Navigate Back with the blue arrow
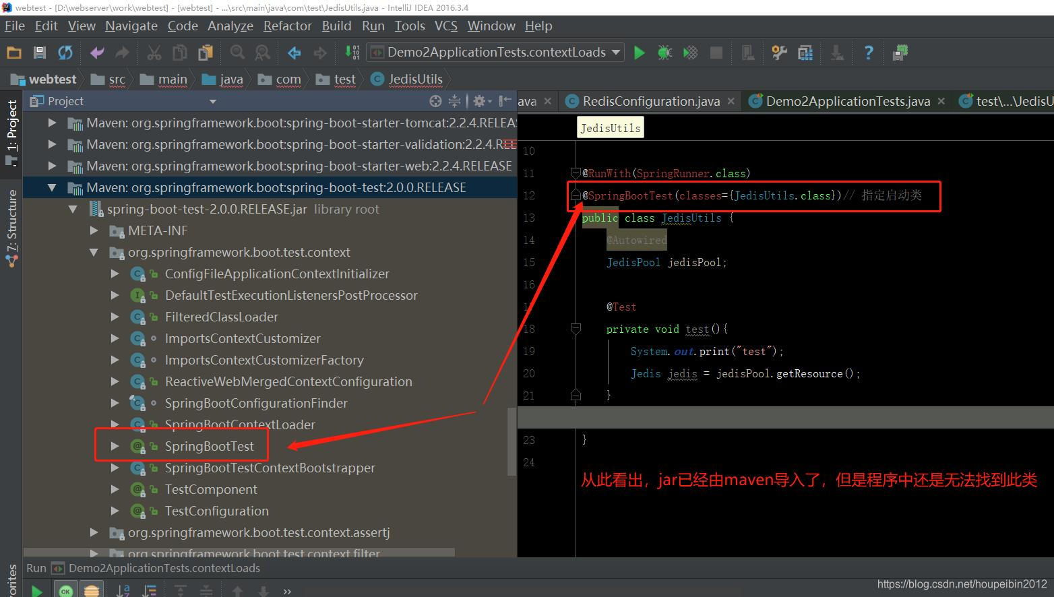 [x=294, y=53]
